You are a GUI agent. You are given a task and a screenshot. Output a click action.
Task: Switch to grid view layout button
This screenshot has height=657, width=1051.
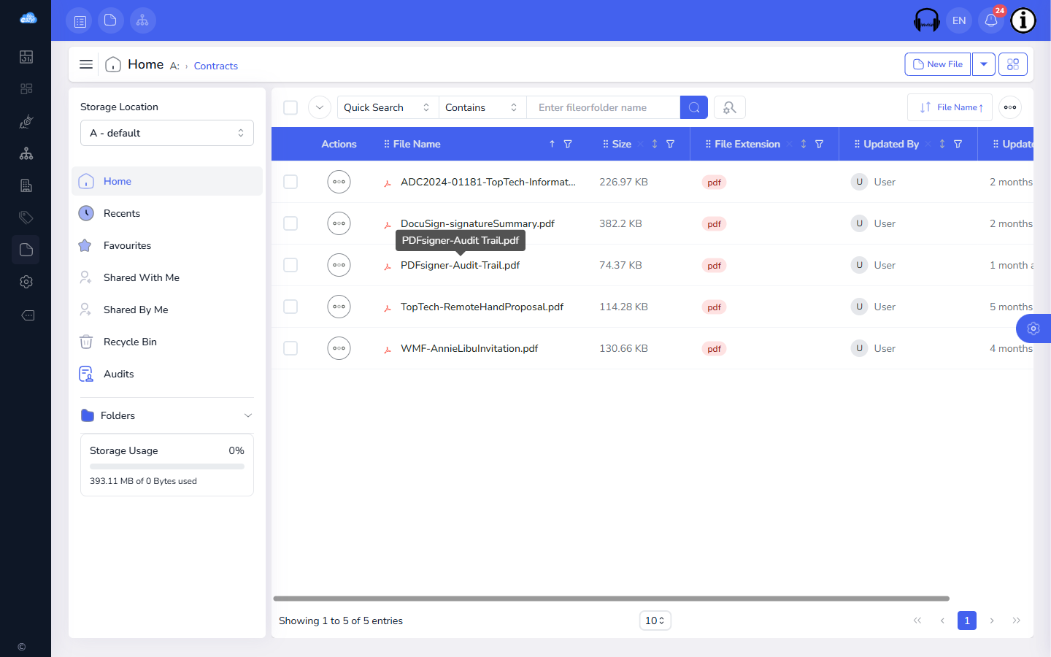(1013, 64)
